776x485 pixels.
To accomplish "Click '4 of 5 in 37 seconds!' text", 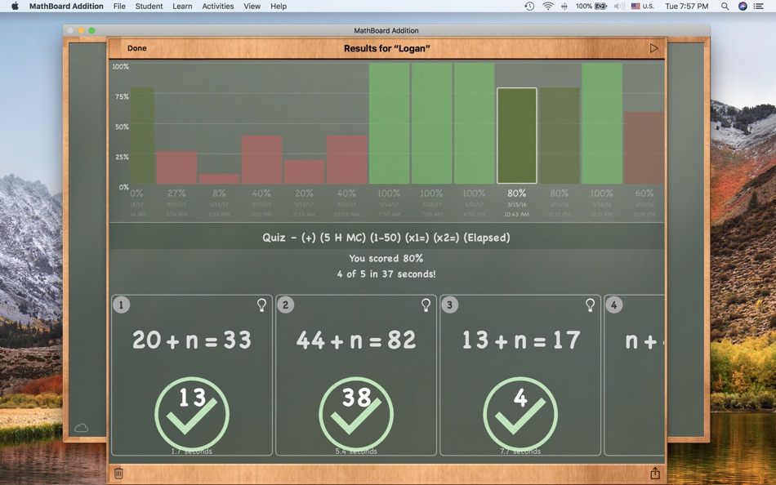I will [386, 274].
